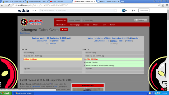The image size is (169, 95).
Task: Open the Windows Start button
Action: pos(6,93)
